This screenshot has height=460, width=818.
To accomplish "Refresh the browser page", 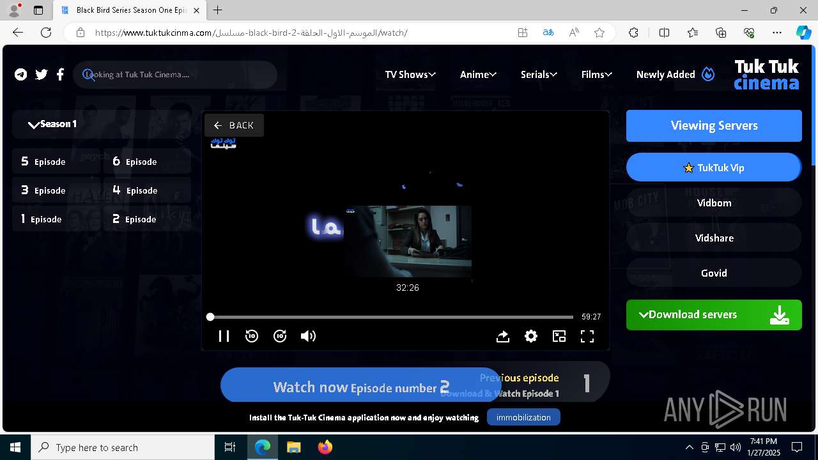I will (x=46, y=33).
